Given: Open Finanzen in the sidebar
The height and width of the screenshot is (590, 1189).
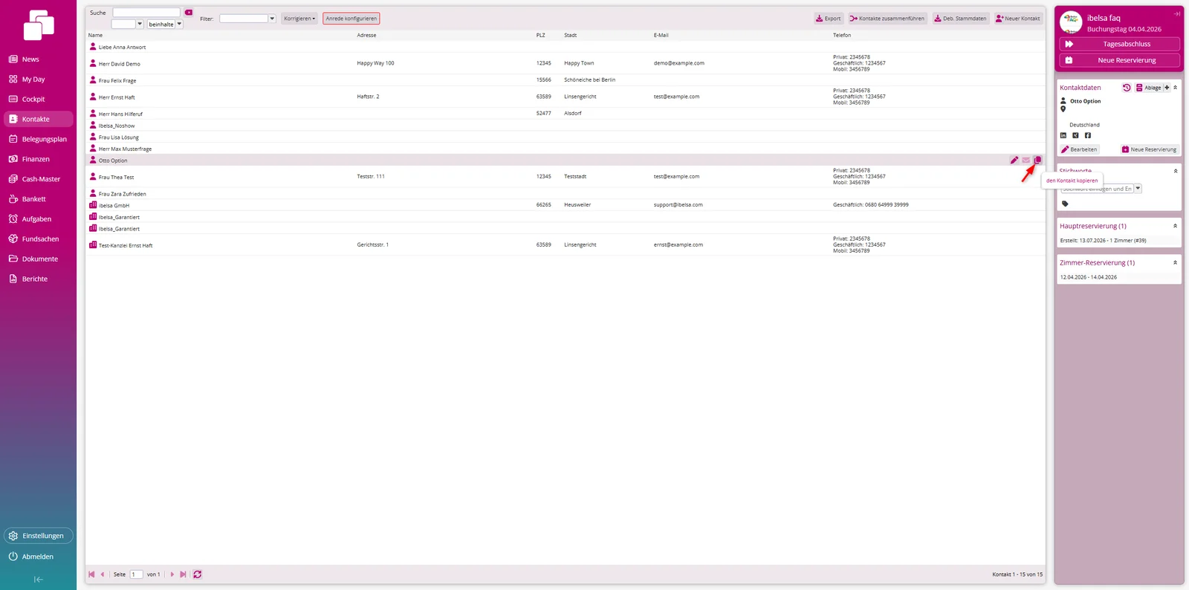Looking at the screenshot, I should pyautogui.click(x=38, y=159).
